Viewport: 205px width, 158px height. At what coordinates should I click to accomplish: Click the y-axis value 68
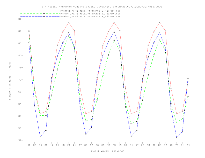tap(20, 92)
